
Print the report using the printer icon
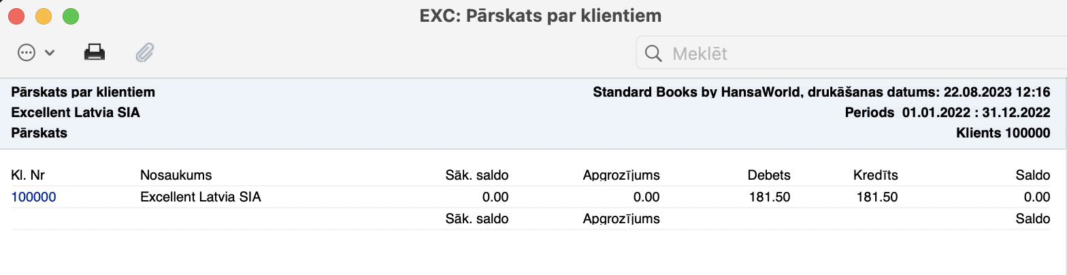tap(95, 52)
